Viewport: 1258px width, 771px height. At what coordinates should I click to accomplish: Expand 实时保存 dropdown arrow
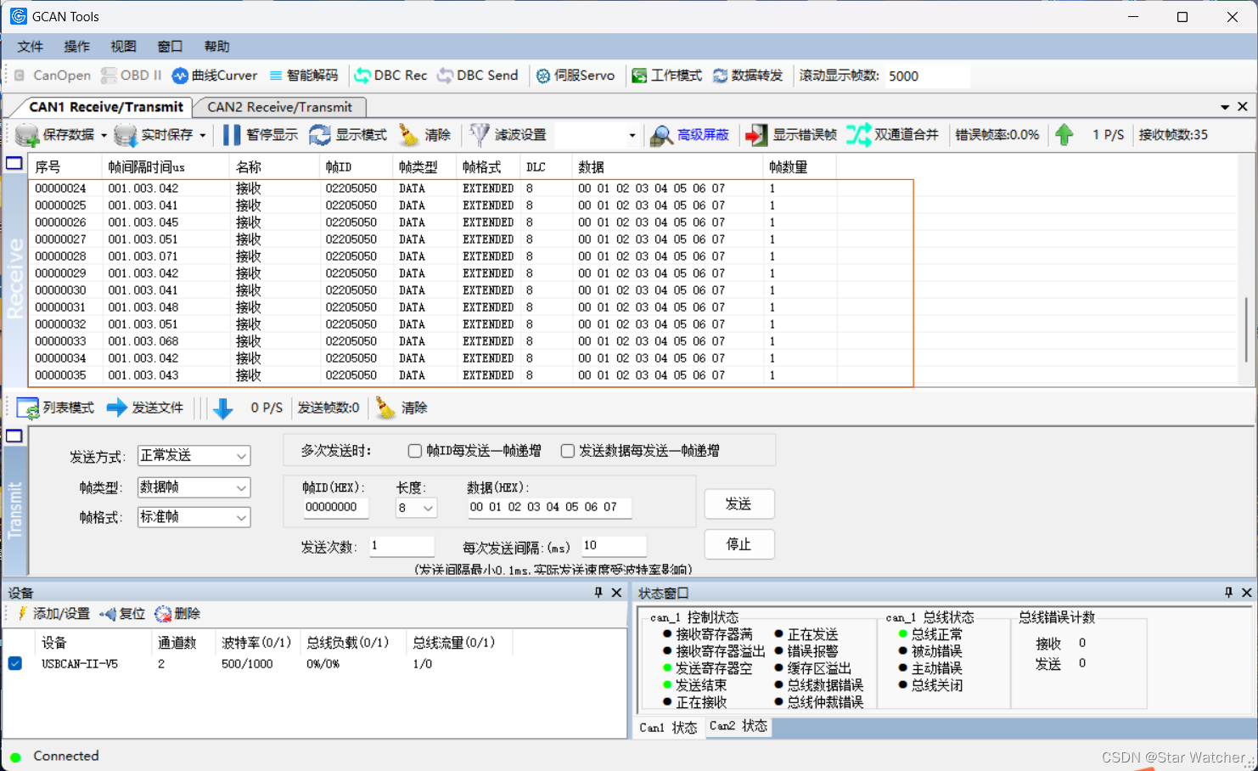coord(203,135)
